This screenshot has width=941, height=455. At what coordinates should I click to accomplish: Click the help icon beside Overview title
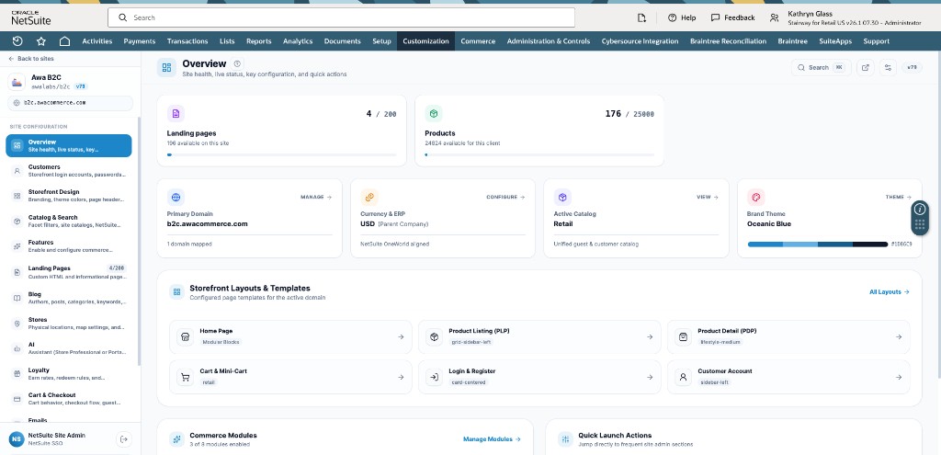[237, 63]
